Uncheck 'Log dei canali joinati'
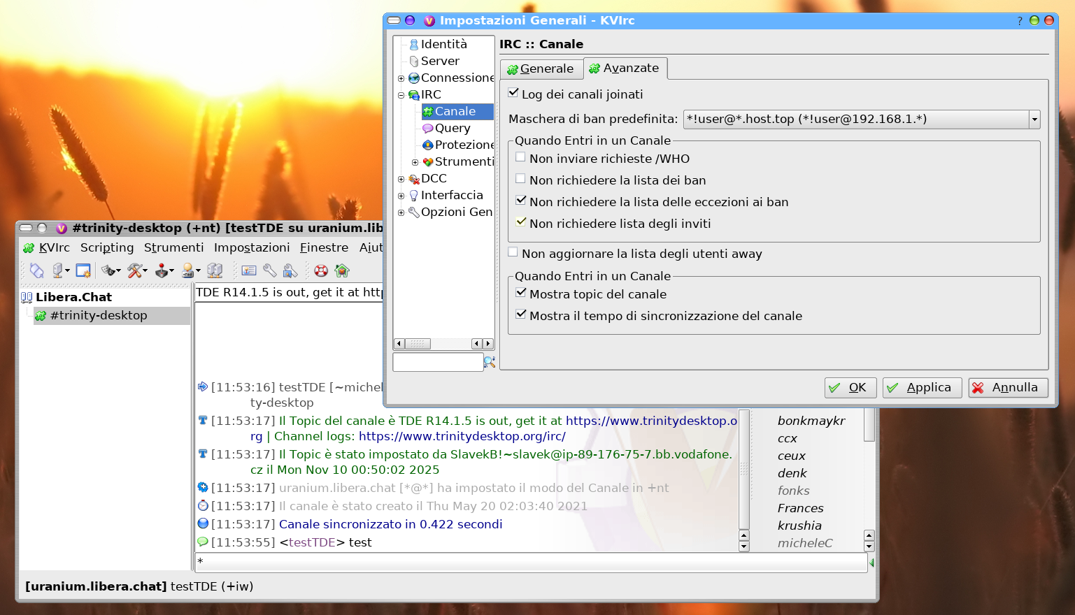This screenshot has width=1075, height=615. pos(513,93)
